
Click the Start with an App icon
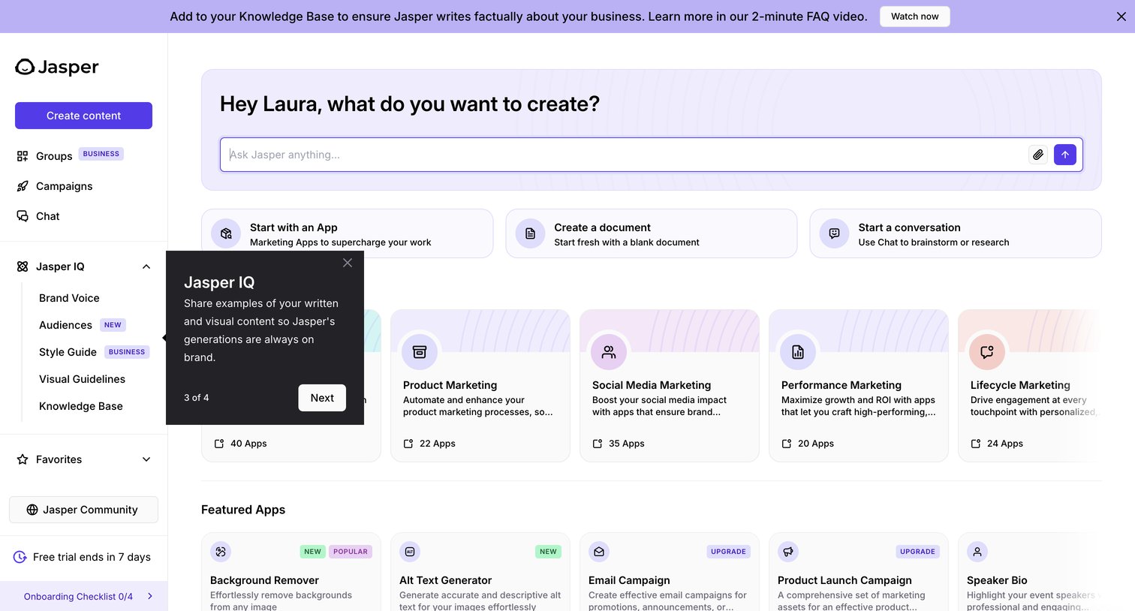coord(226,233)
